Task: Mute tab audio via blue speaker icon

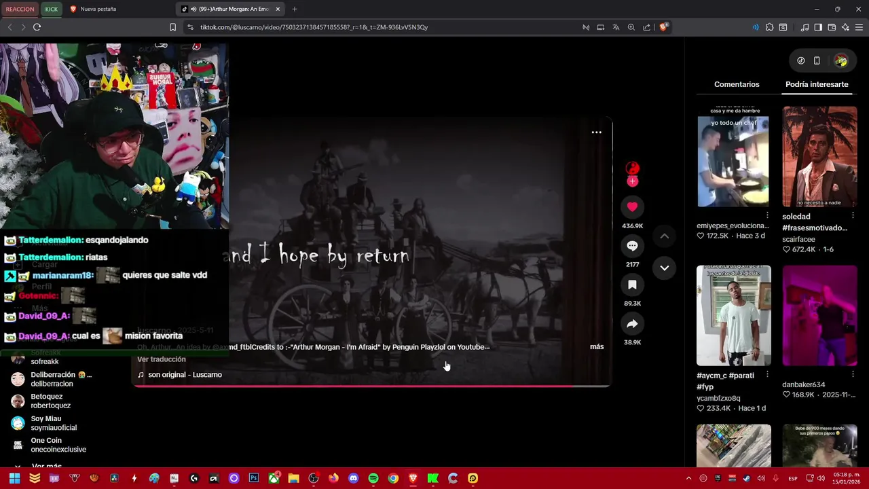Action: tap(756, 27)
